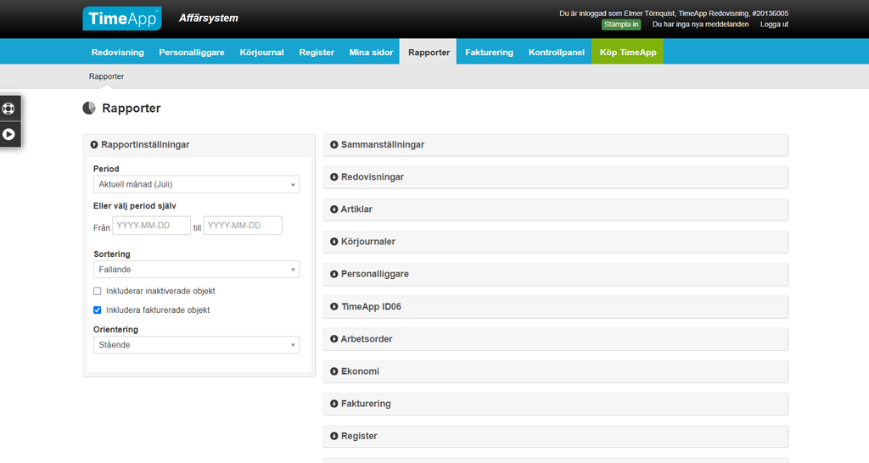Expand the Redovisningar section
The height and width of the screenshot is (463, 869).
(373, 177)
